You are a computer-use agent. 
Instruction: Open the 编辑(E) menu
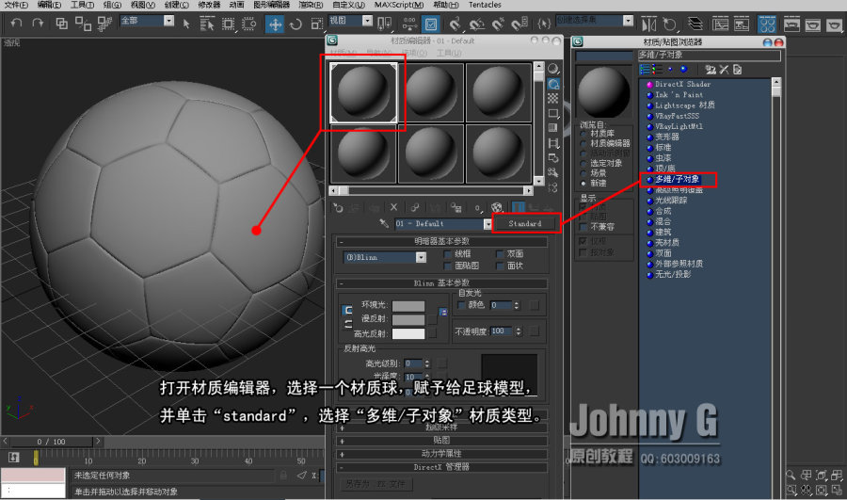tap(49, 5)
